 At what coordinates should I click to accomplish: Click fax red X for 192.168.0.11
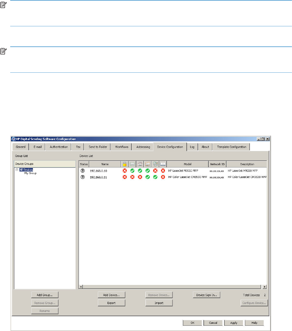140,177
